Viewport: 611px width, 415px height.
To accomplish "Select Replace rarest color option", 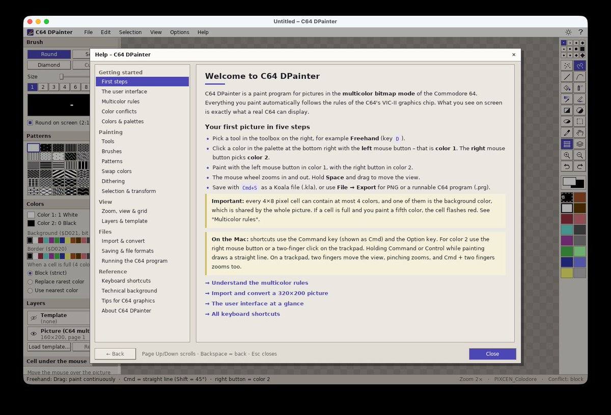I will click(30, 282).
